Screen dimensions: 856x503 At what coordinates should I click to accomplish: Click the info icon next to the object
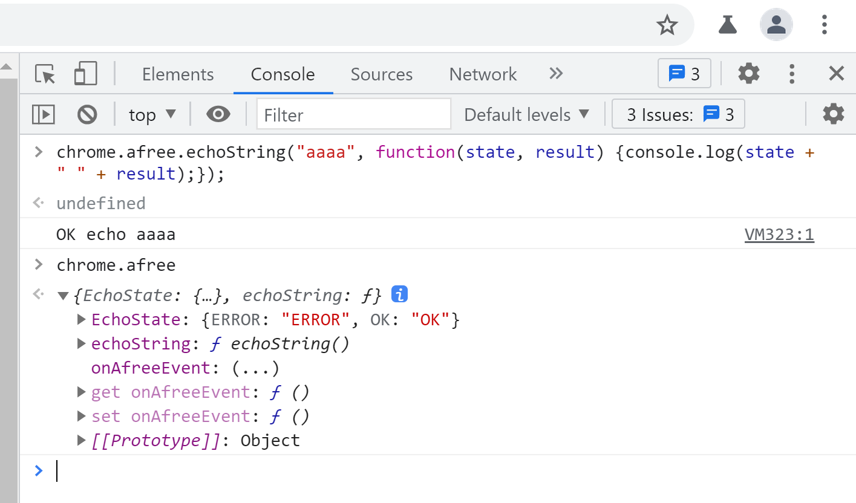point(398,294)
